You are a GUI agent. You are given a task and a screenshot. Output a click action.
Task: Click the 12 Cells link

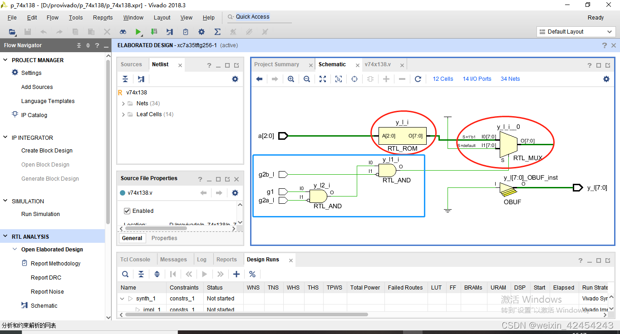pos(443,79)
